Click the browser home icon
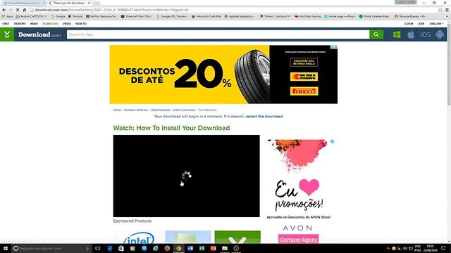451x253 pixels. click(25, 10)
